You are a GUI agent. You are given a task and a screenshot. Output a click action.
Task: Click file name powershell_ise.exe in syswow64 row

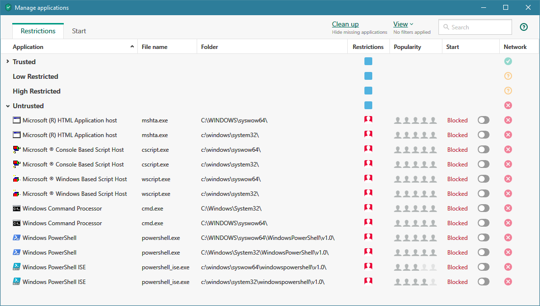[x=165, y=267]
